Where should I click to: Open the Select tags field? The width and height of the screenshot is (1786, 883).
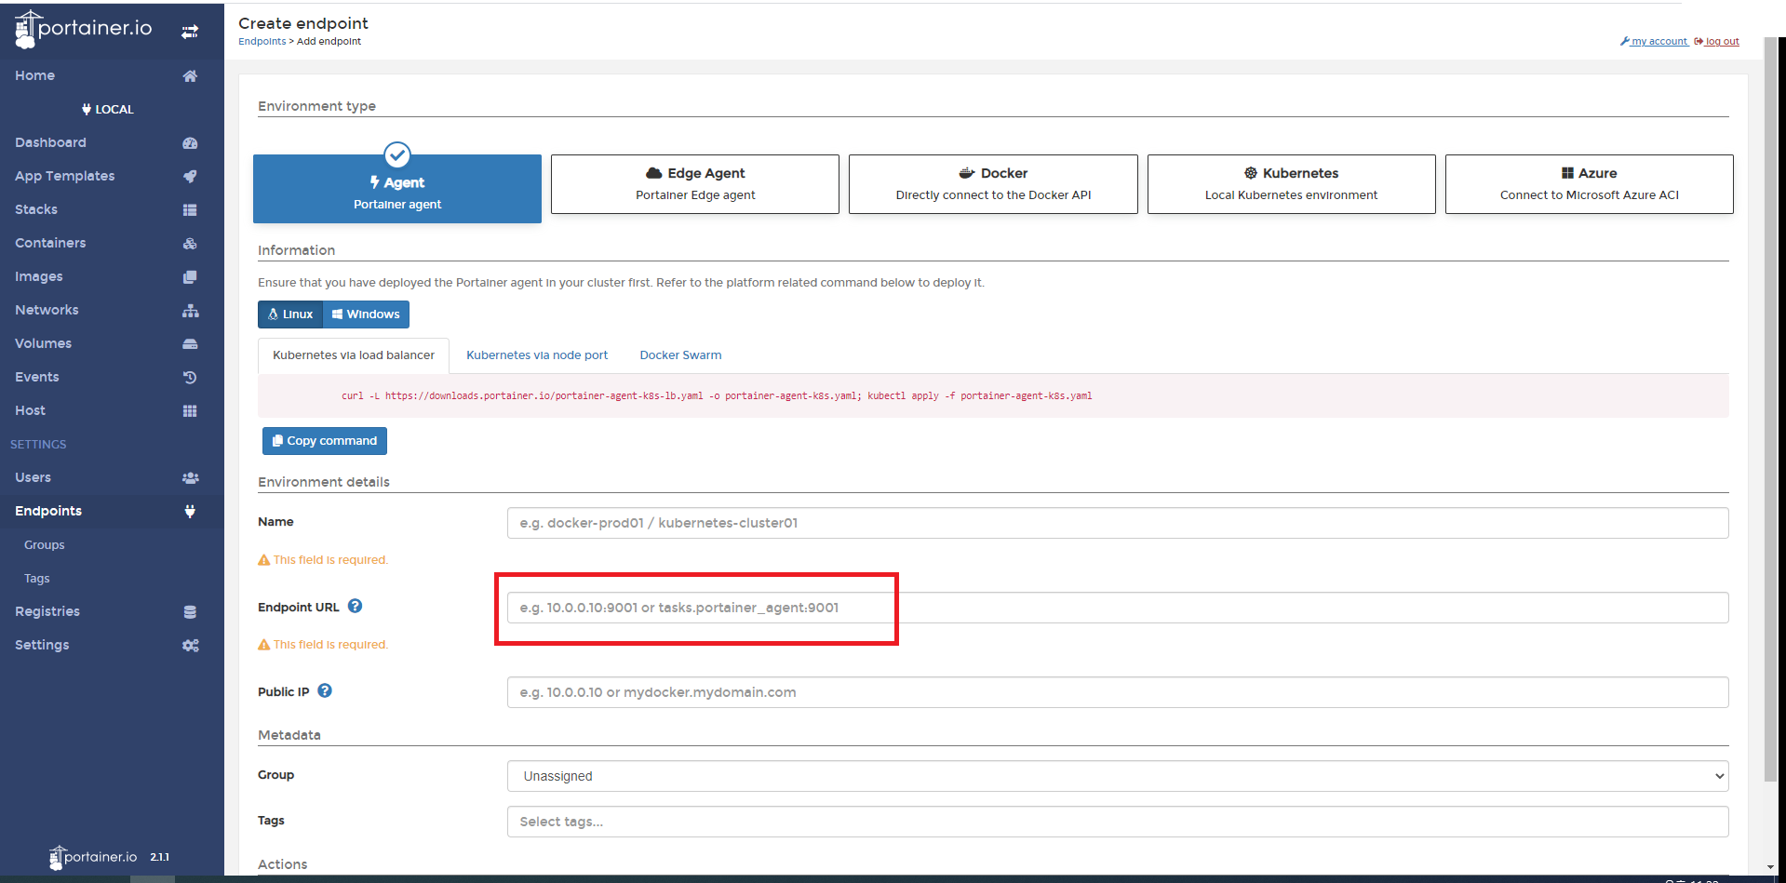point(1118,822)
